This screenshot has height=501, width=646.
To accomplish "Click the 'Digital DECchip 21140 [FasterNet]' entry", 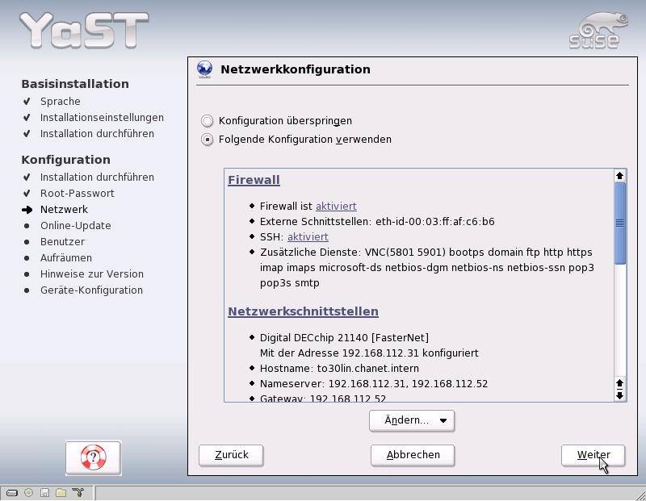I will (x=344, y=338).
